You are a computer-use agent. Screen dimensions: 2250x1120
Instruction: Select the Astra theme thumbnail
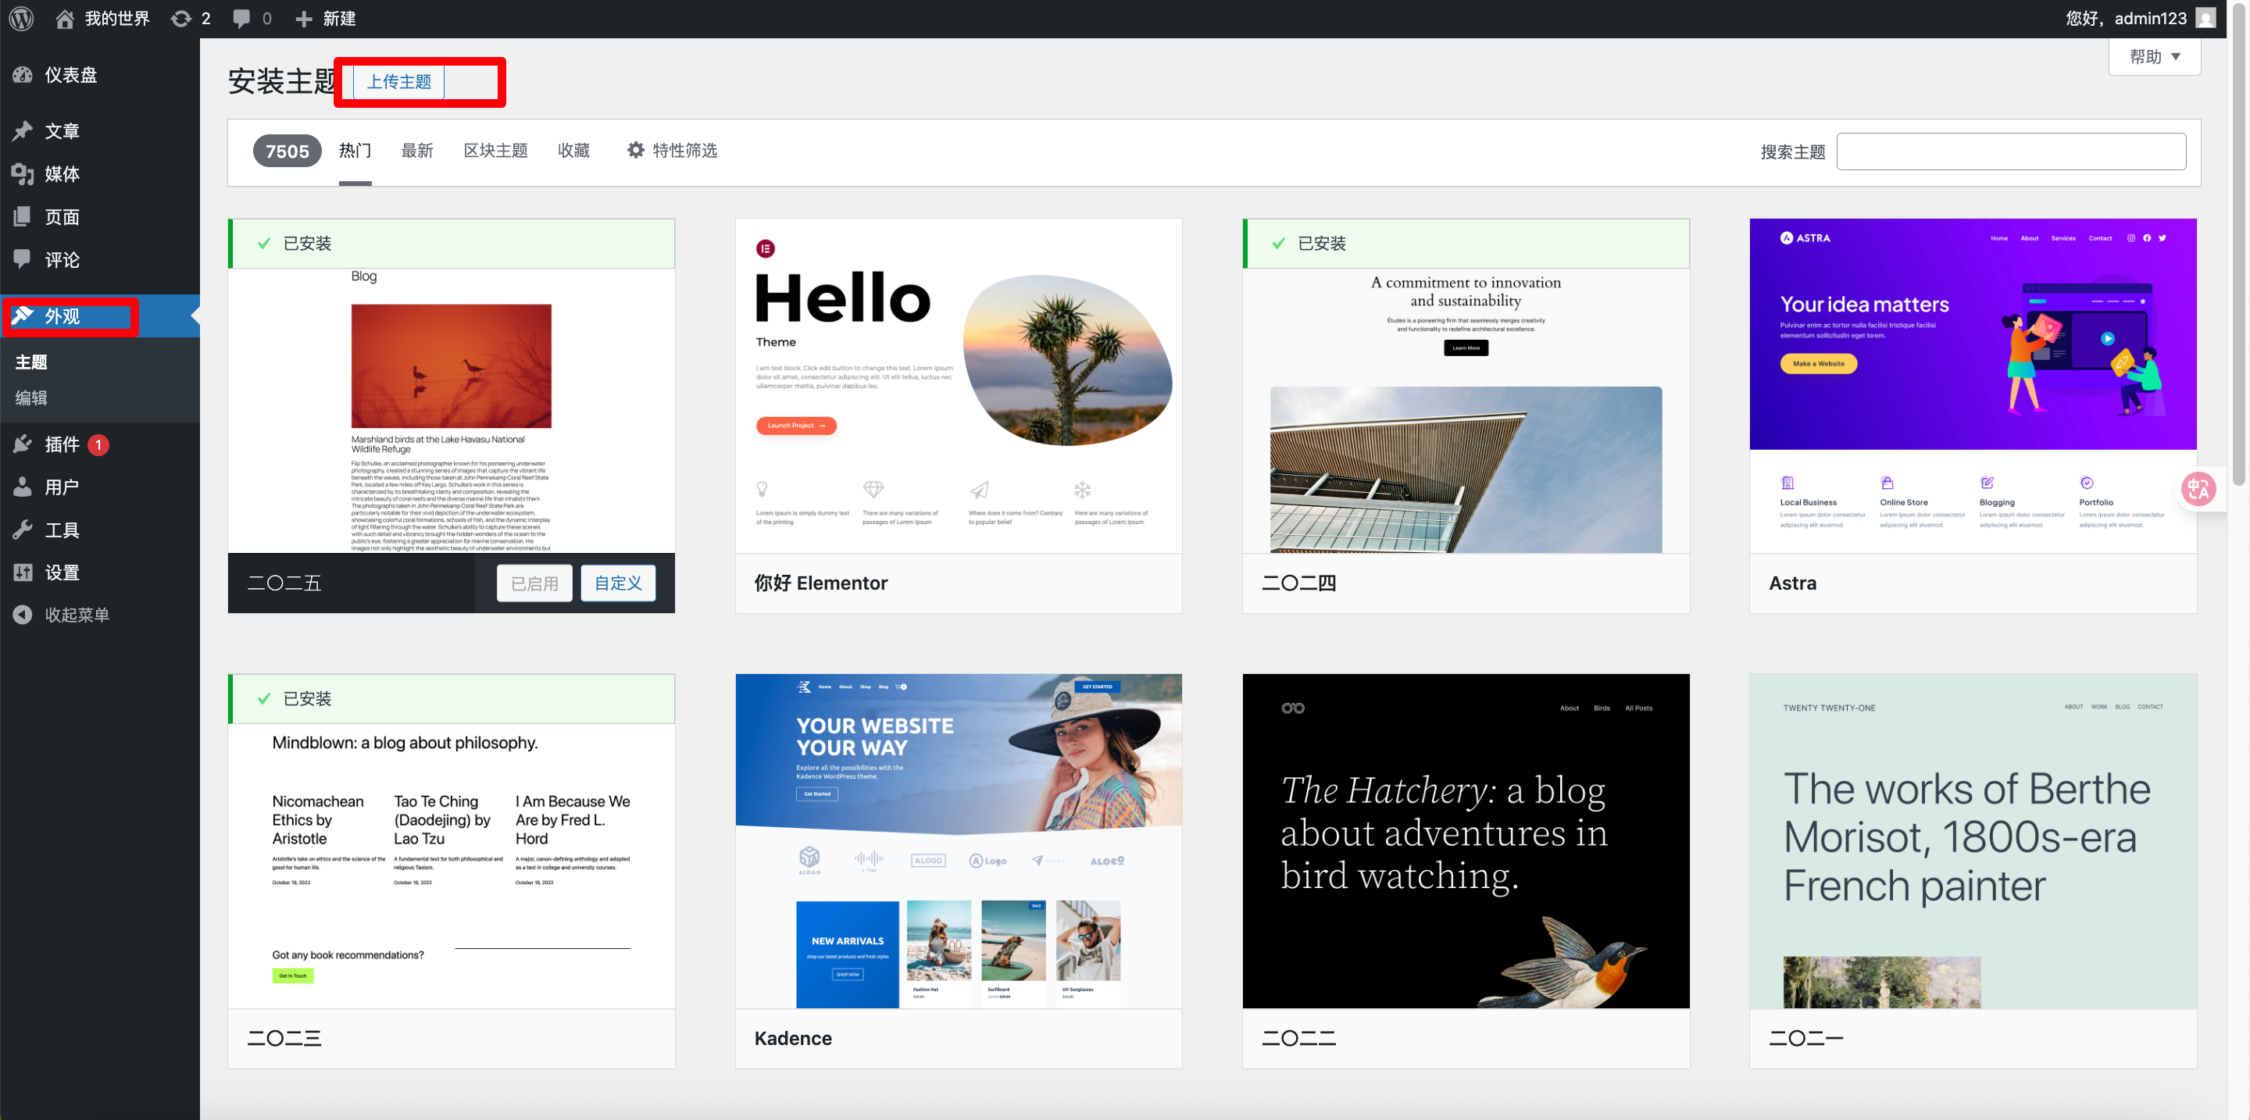[1972, 386]
